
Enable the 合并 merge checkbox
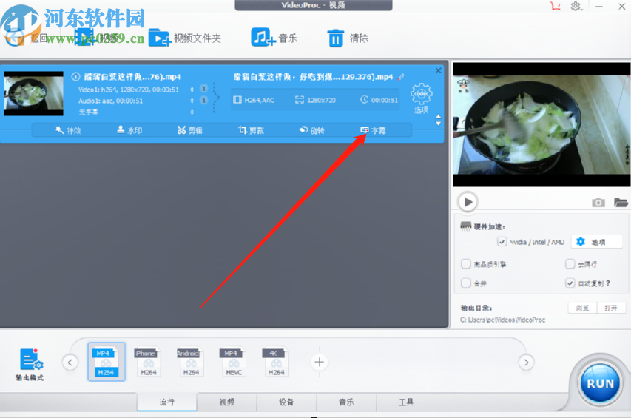465,283
